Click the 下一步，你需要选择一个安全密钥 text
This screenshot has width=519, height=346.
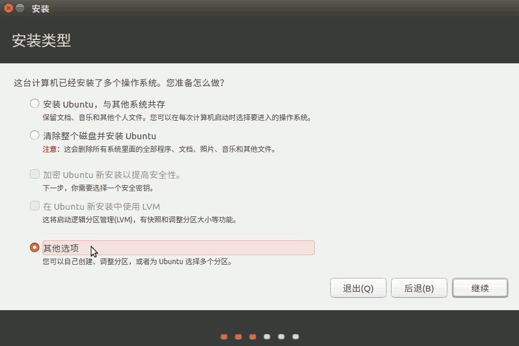(x=99, y=188)
